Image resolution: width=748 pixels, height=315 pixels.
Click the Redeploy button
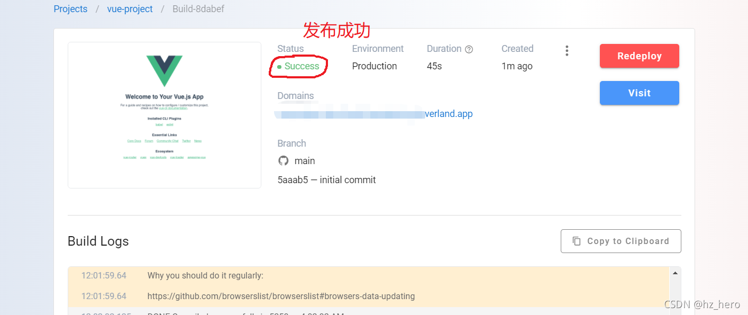[639, 56]
